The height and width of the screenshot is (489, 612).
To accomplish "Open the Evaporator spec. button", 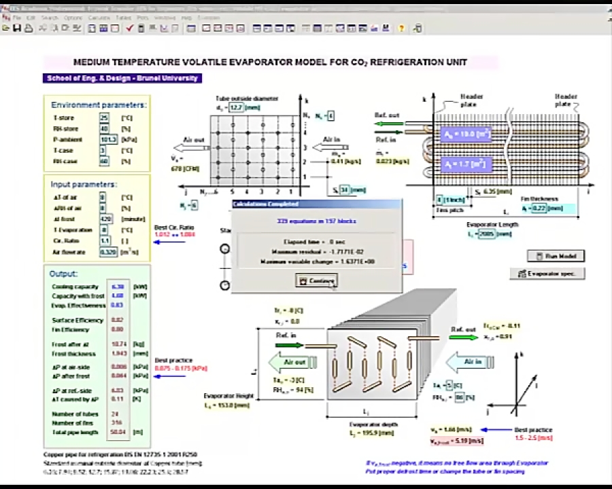I will point(549,274).
